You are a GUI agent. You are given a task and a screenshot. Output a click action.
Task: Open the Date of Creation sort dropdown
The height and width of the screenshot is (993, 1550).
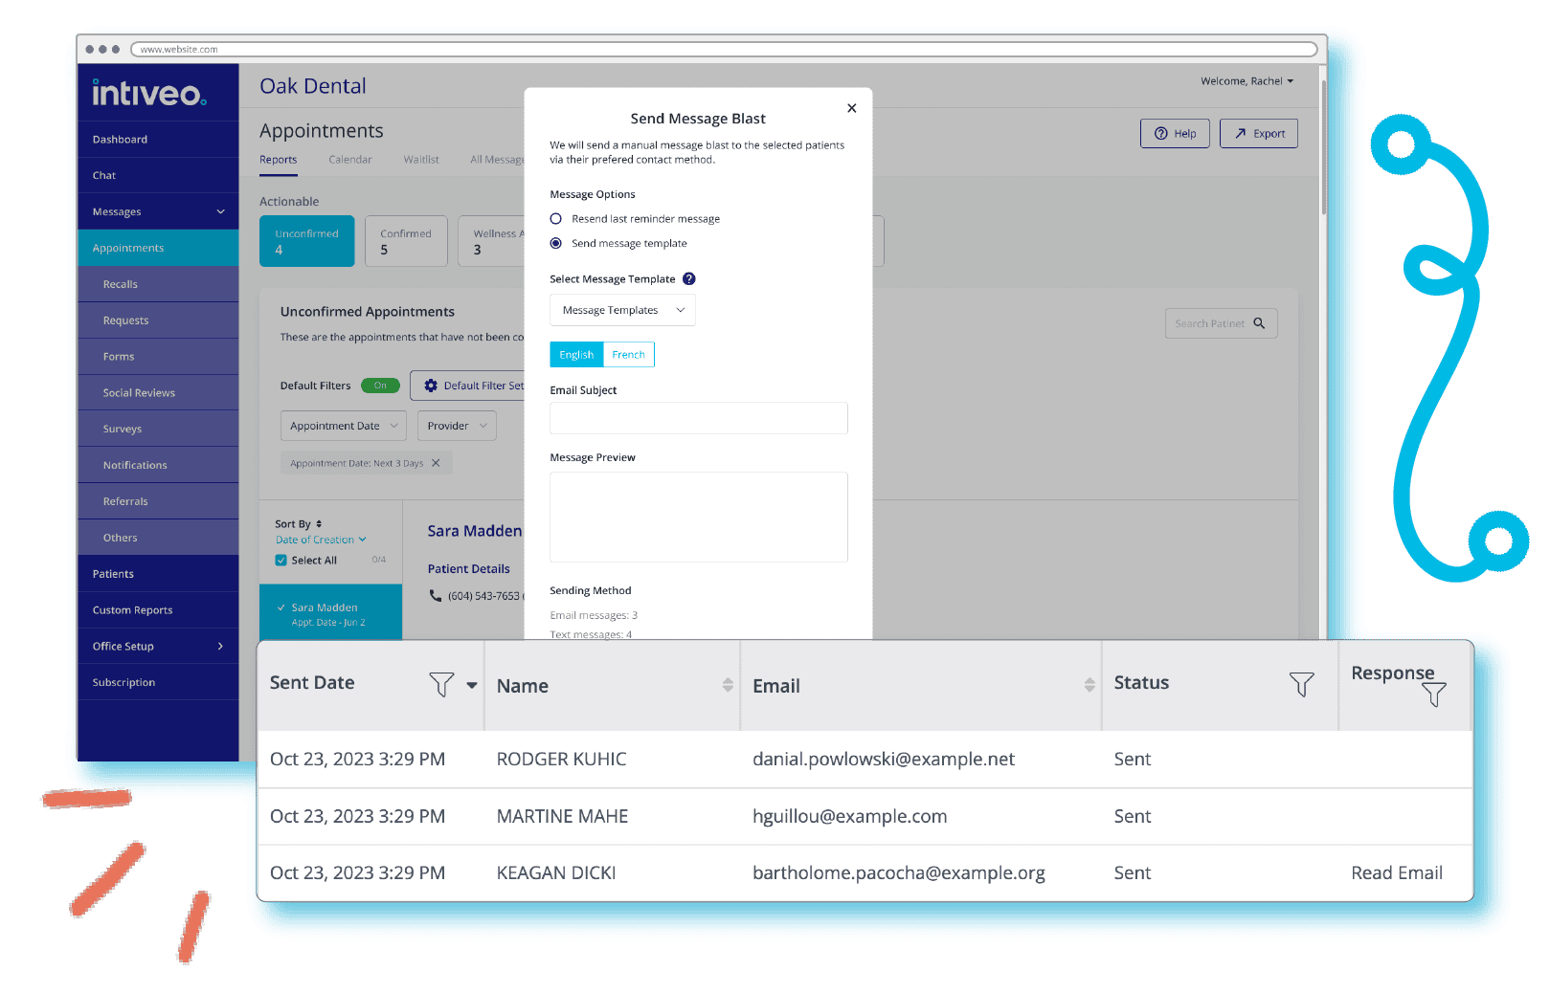[x=321, y=540]
